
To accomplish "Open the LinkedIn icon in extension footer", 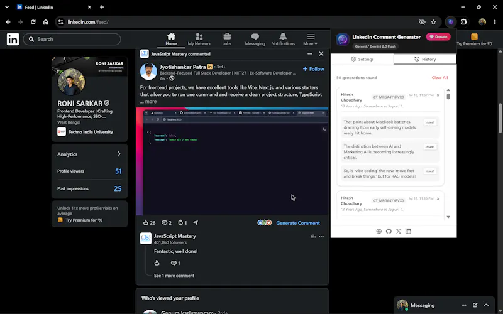I will [x=408, y=231].
